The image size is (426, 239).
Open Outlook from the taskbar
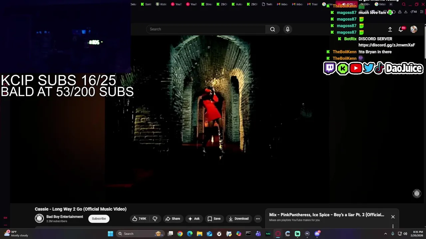coord(209,234)
